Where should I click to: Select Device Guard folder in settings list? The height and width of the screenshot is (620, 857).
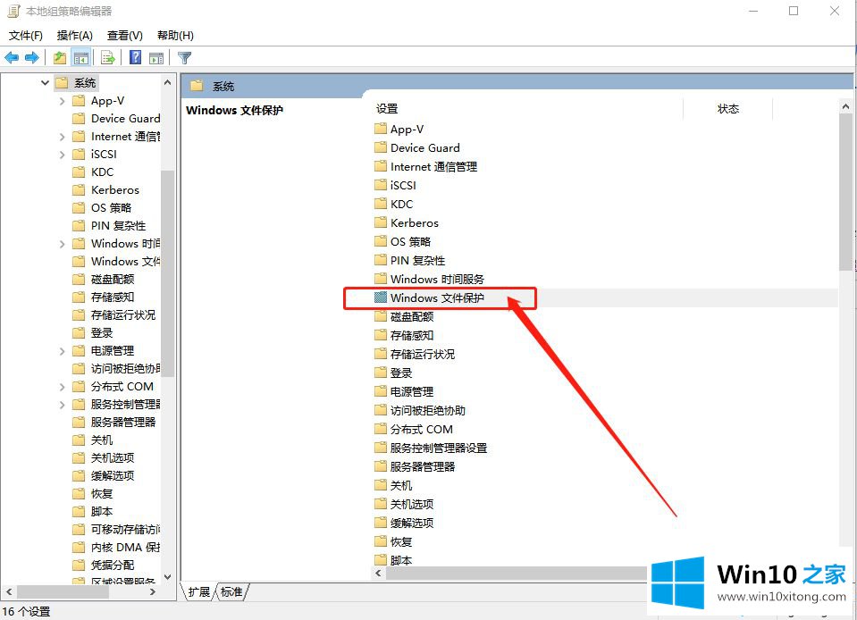click(x=424, y=148)
